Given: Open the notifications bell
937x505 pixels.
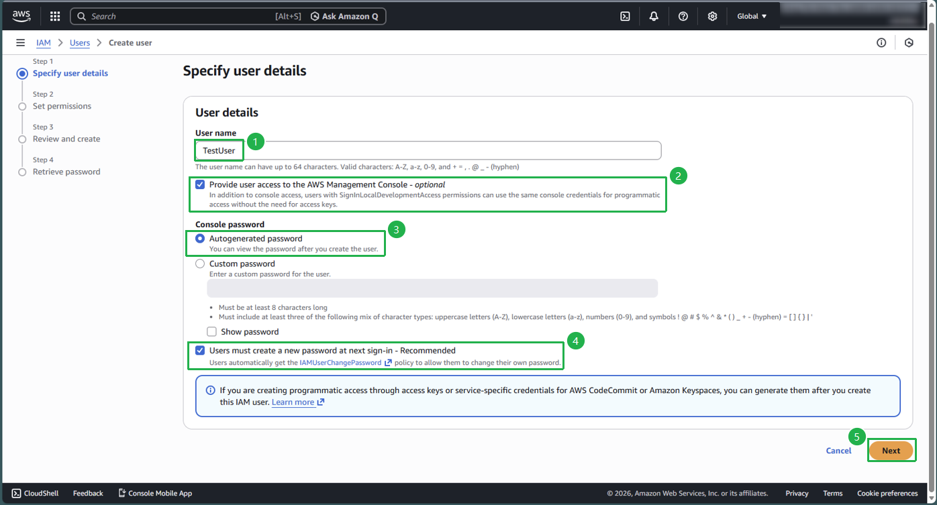Looking at the screenshot, I should [x=654, y=15].
